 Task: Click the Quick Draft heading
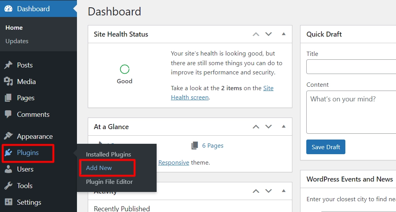[x=324, y=34]
